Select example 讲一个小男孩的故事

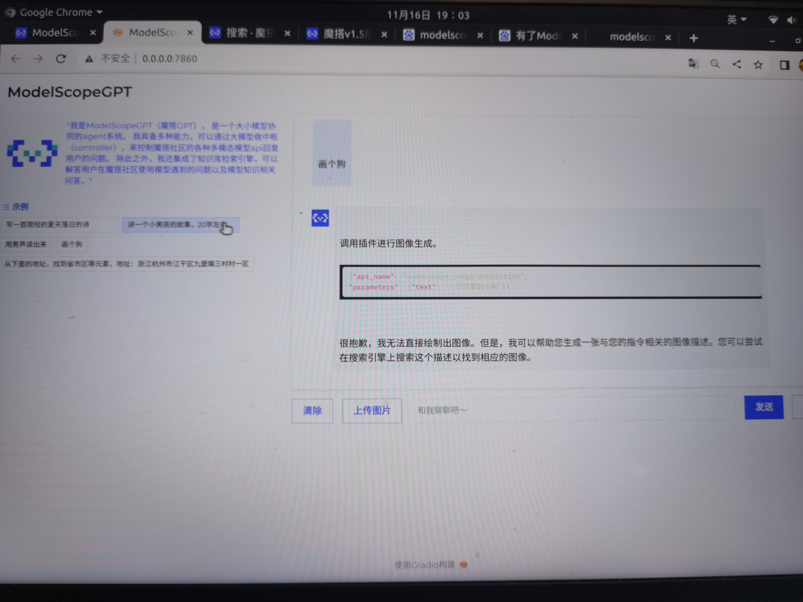181,225
